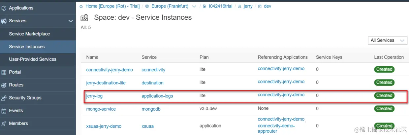Click the v3.0-dev plan cell
Image resolution: width=409 pixels, height=135 pixels.
[x=209, y=108]
